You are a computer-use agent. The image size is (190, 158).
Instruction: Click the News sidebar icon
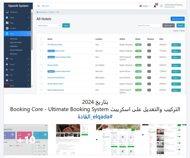(x=7, y=17)
